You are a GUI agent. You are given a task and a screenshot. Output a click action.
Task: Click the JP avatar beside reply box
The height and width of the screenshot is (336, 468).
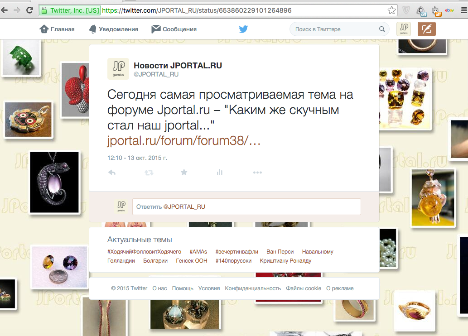coord(121,206)
